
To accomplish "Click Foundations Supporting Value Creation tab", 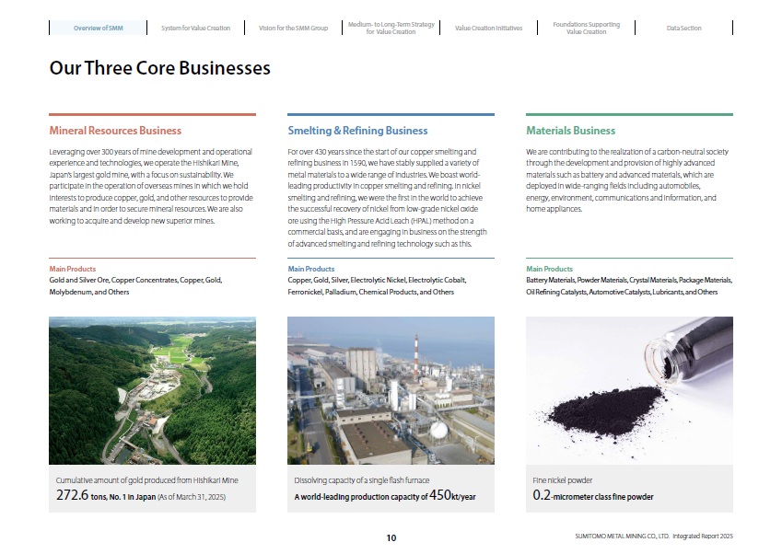I will point(586,29).
